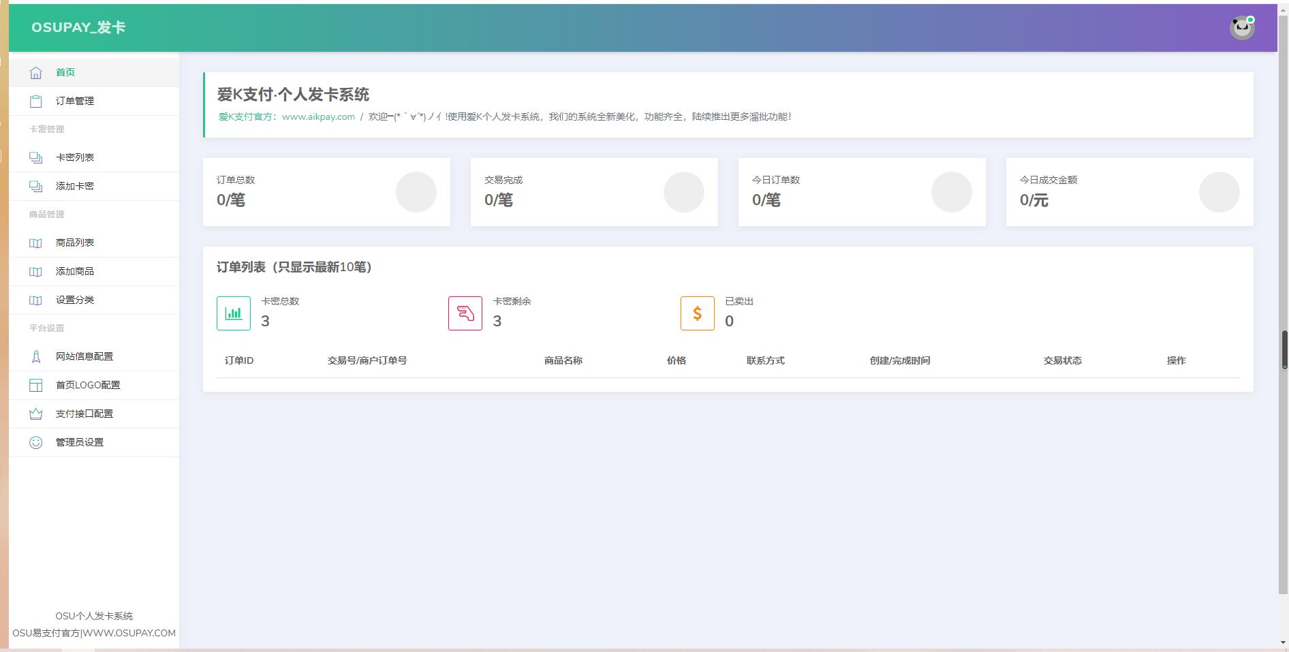
Task: Click the OSUPAY_发卡 header logo
Action: tap(78, 27)
